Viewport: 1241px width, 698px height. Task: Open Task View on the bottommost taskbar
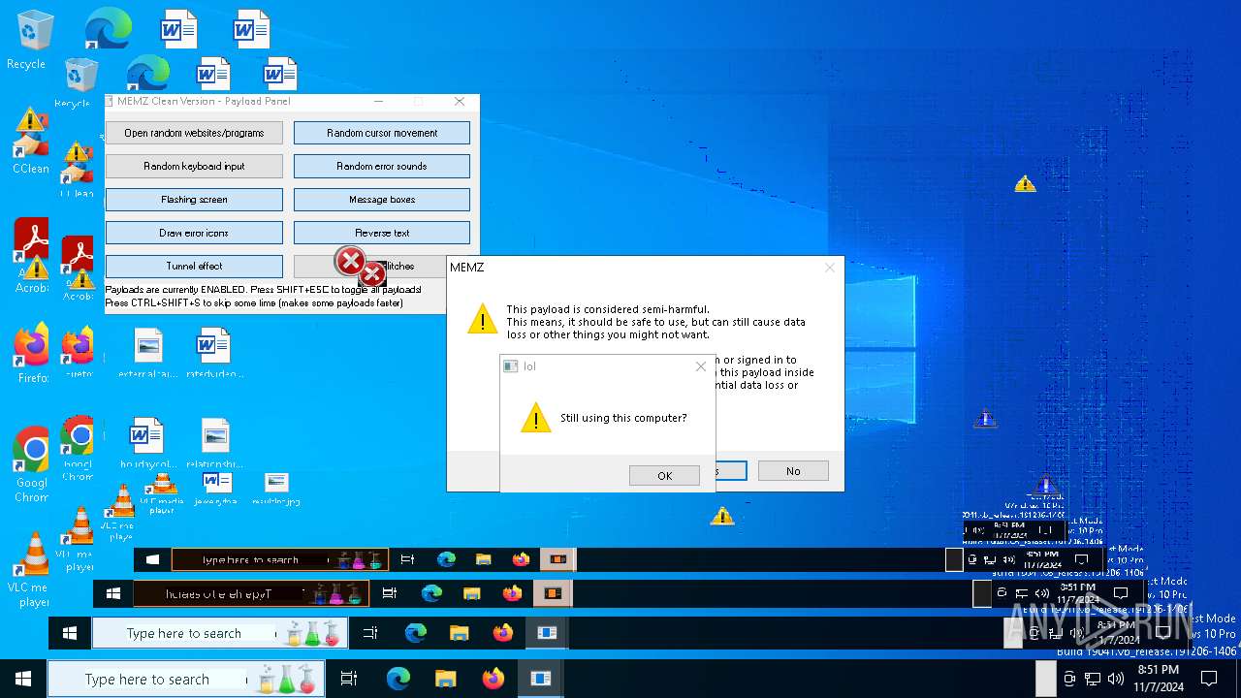point(349,679)
